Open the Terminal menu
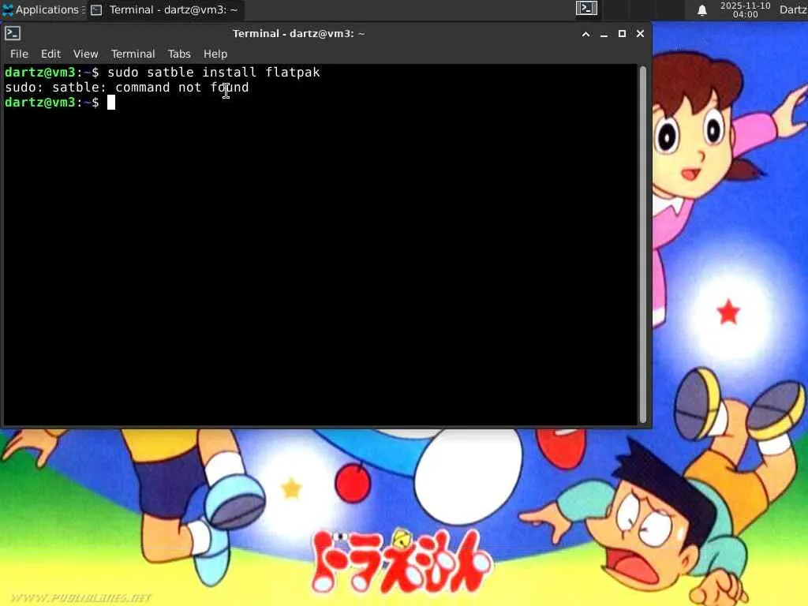 [x=133, y=54]
